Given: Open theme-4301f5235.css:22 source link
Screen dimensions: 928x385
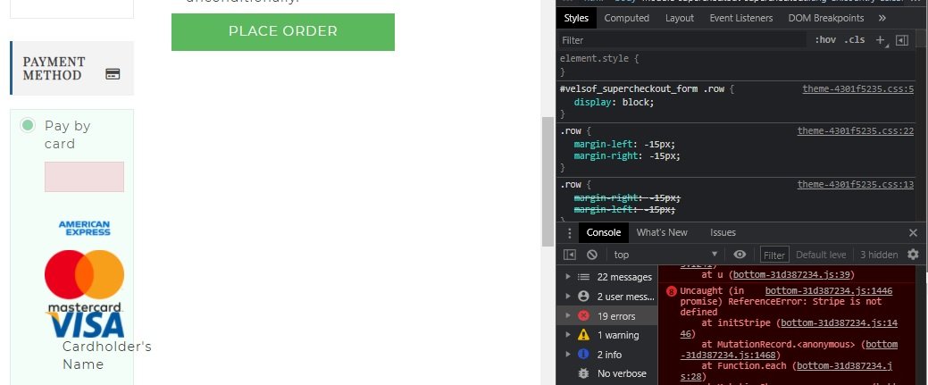Looking at the screenshot, I should (x=855, y=131).
